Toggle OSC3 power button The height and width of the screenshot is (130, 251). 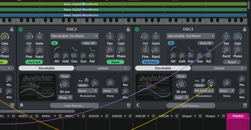[x=137, y=29]
